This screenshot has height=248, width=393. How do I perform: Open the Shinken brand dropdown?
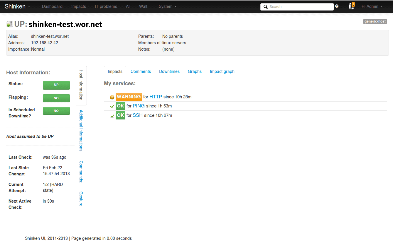(x=17, y=6)
